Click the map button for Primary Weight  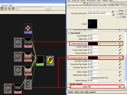[x=120, y=47]
